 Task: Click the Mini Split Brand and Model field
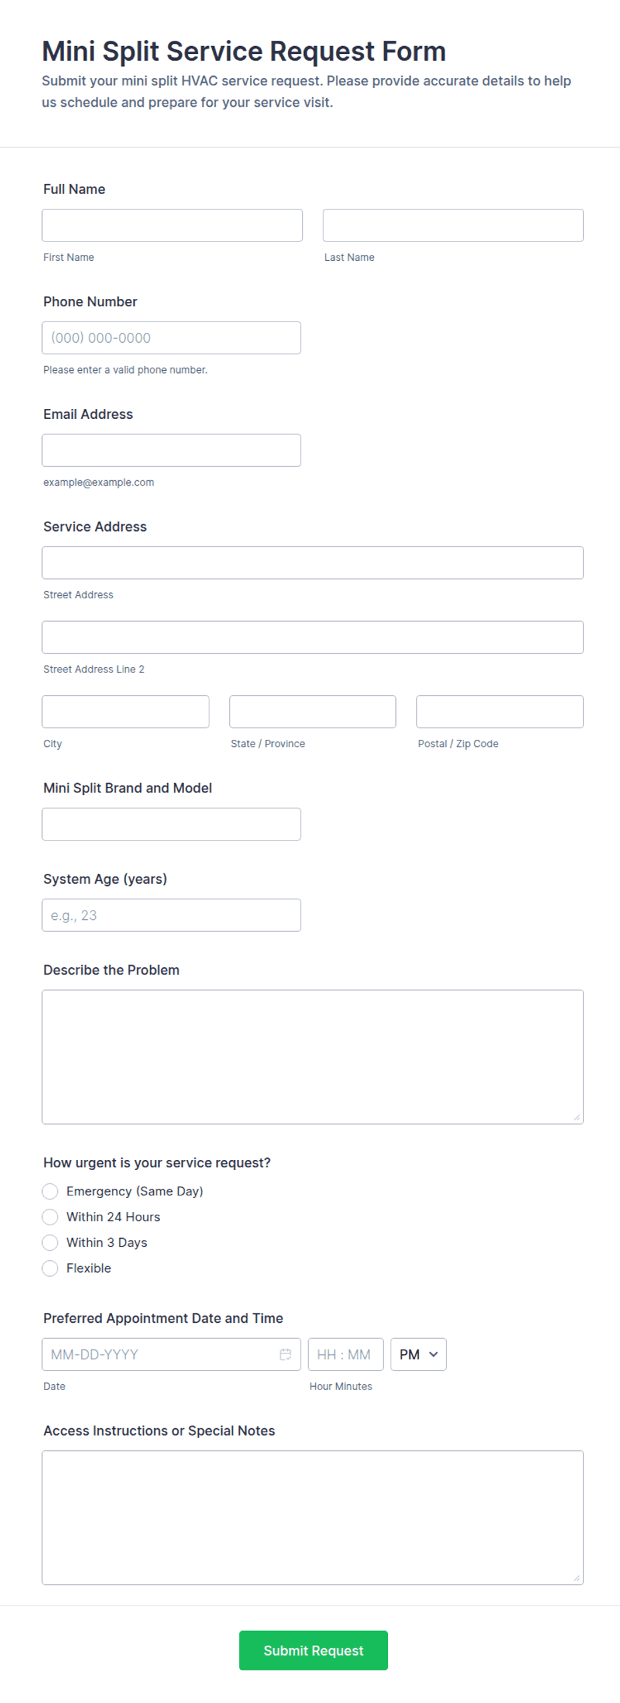click(171, 824)
